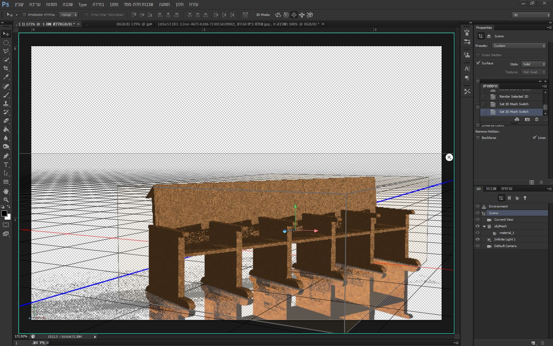Select the Pen tool
Image resolution: width=553 pixels, height=346 pixels.
(x=6, y=156)
